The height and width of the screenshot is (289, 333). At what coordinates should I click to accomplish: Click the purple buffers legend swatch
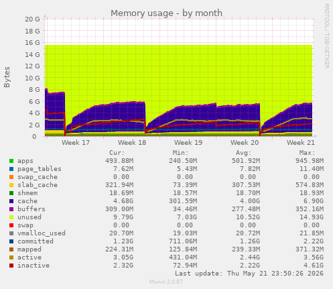coord(11,209)
